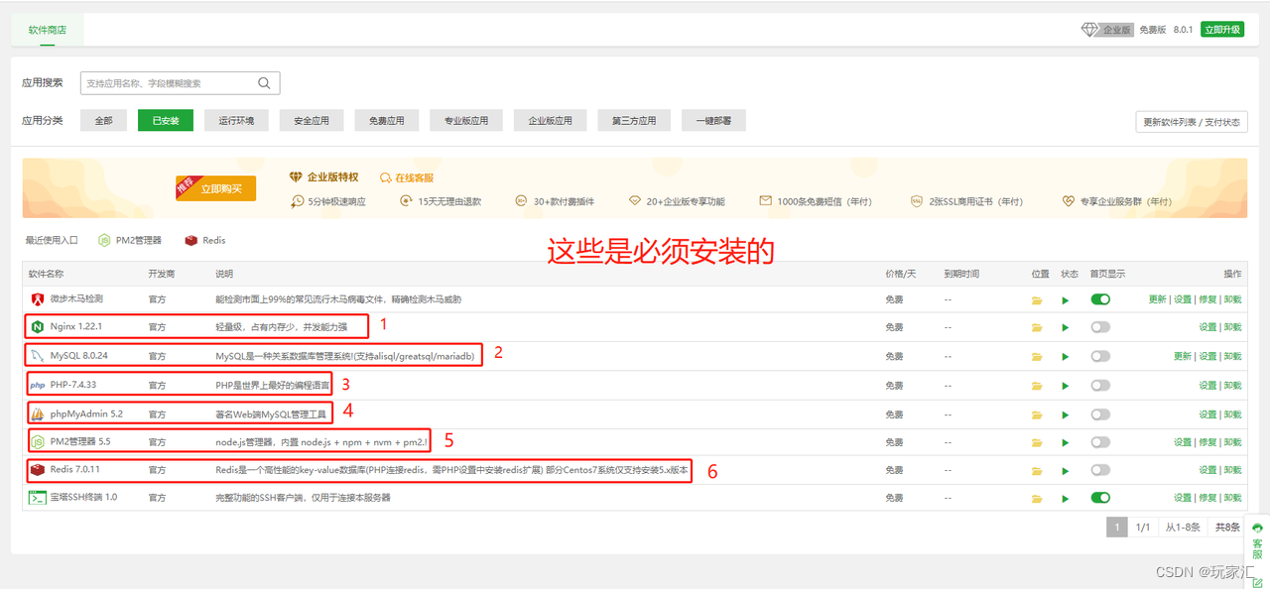Filter apps by 专业版应用 category

(466, 121)
